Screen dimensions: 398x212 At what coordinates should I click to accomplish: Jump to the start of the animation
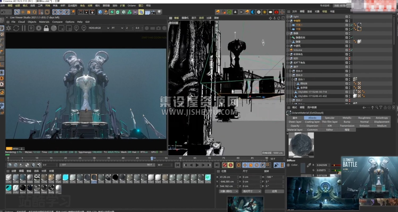178,165
